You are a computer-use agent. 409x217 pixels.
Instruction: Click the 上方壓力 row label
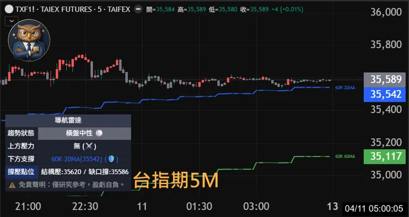tap(21, 146)
